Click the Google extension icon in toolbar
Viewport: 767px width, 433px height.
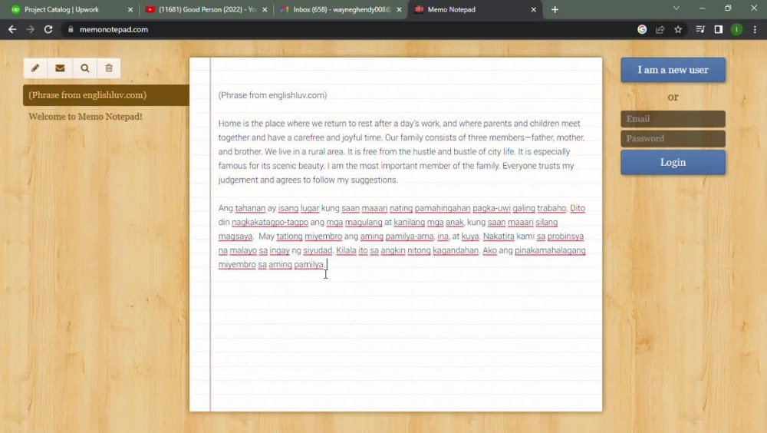click(x=642, y=29)
